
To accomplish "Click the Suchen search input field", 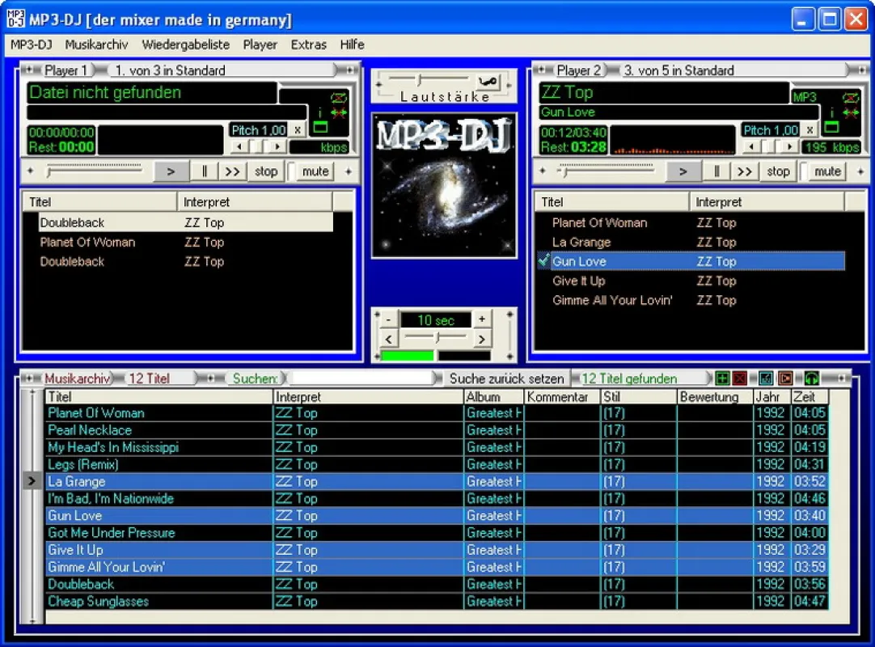I will (363, 378).
